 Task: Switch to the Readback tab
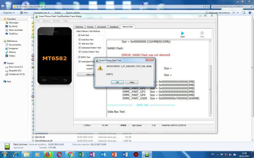click(x=114, y=27)
